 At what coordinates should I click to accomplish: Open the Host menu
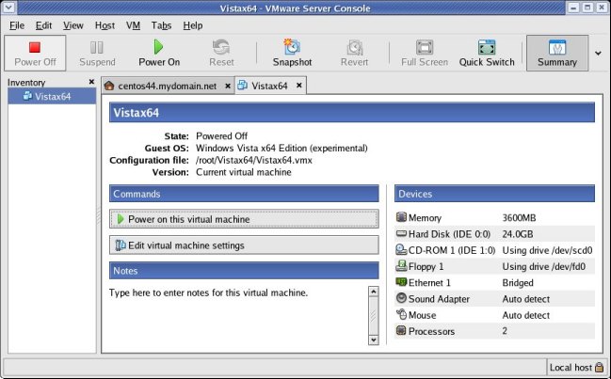point(105,25)
